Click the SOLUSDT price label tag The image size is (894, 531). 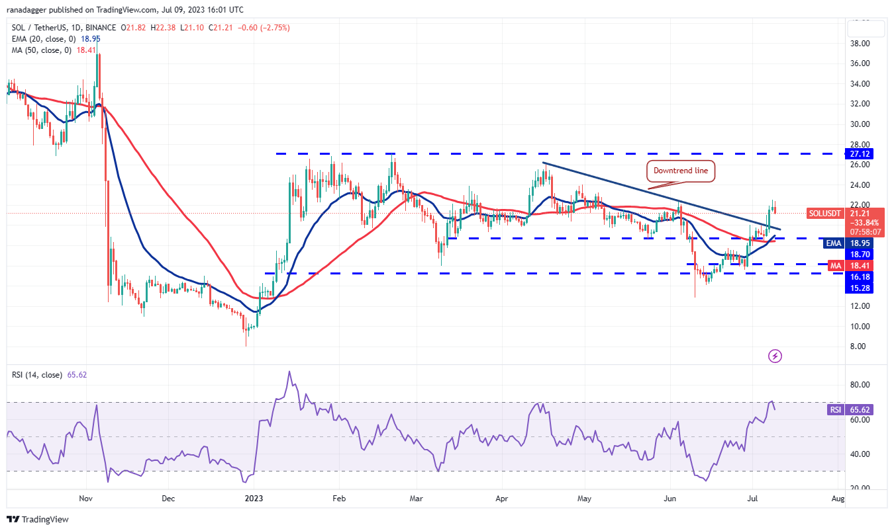click(x=825, y=214)
